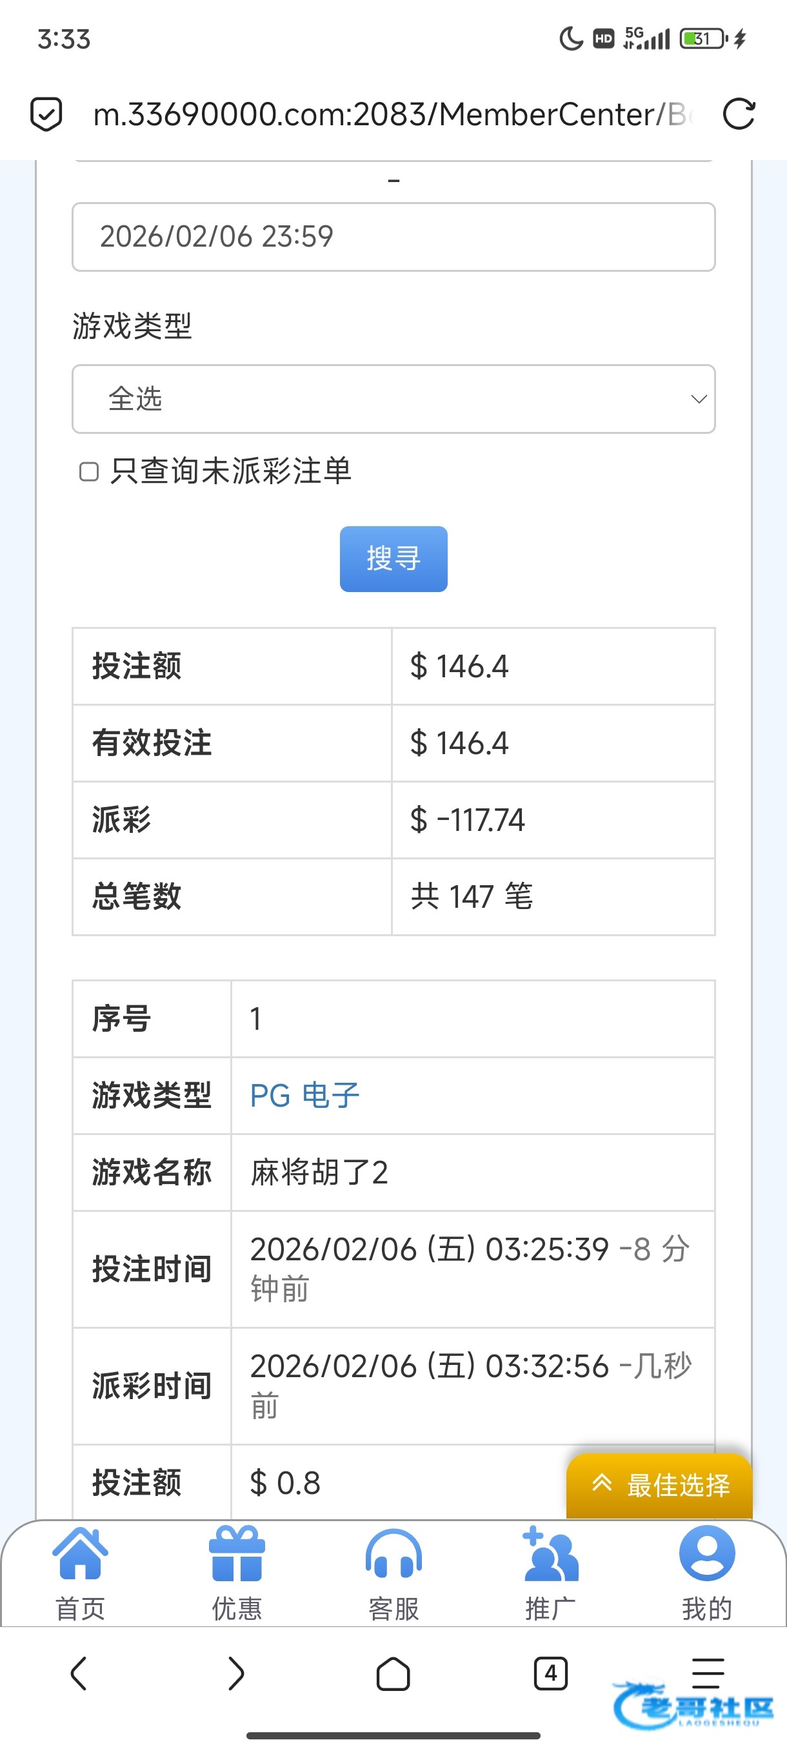Screen dimensions: 787x1751
Task: Go back with browser back arrow
Action: 79,1674
